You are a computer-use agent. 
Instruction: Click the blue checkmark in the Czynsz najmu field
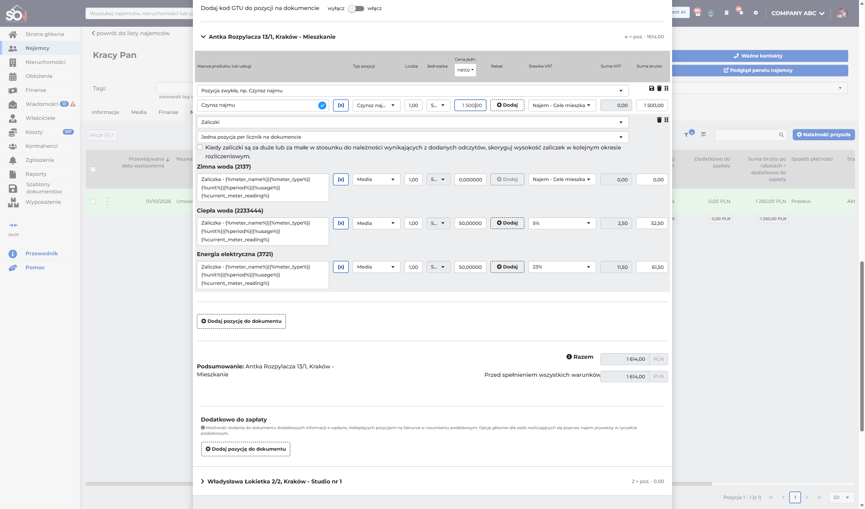[x=322, y=105]
